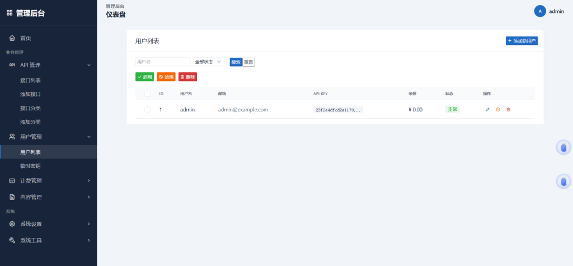Open the 全部状态 status dropdown
This screenshot has height=266, width=573.
click(x=210, y=62)
